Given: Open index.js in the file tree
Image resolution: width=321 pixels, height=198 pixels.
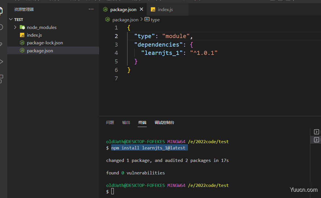Looking at the screenshot, I should coord(34,35).
